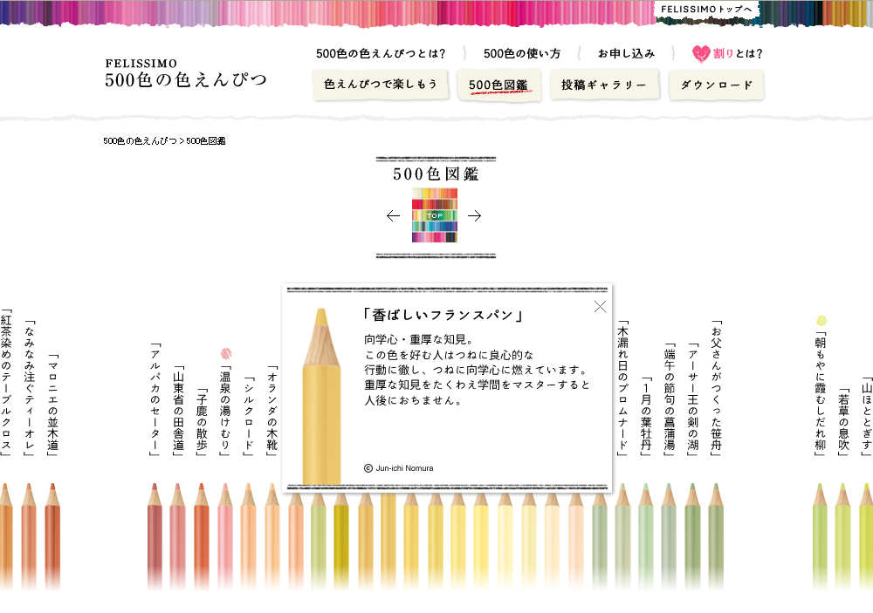
Task: Click 500色の色えんぴつ breadcrumb link
Action: [x=140, y=140]
